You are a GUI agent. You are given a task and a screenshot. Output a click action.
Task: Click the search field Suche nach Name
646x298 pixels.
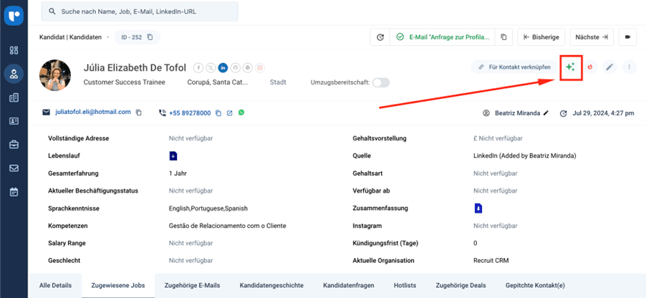(140, 11)
